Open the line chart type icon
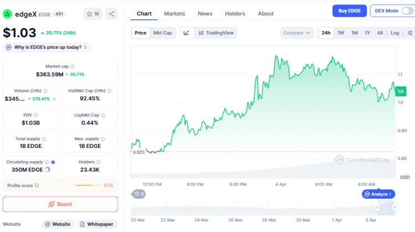Viewport: 415px width, 232px height. 186,33
